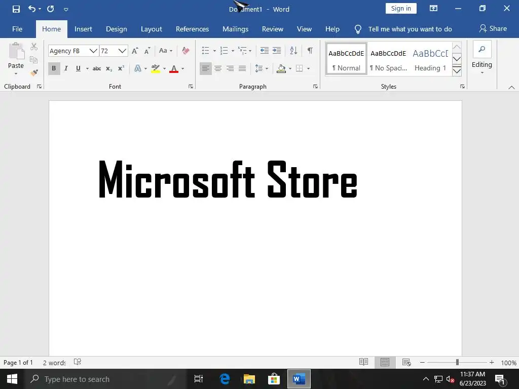Image resolution: width=519 pixels, height=389 pixels.
Task: Decrease font size with shrink font icon
Action: pyautogui.click(x=147, y=51)
